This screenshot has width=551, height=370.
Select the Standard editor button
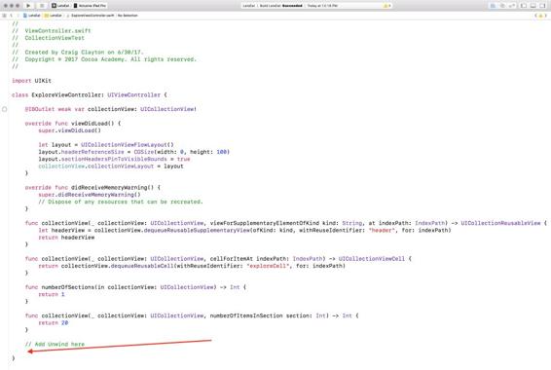pos(493,6)
